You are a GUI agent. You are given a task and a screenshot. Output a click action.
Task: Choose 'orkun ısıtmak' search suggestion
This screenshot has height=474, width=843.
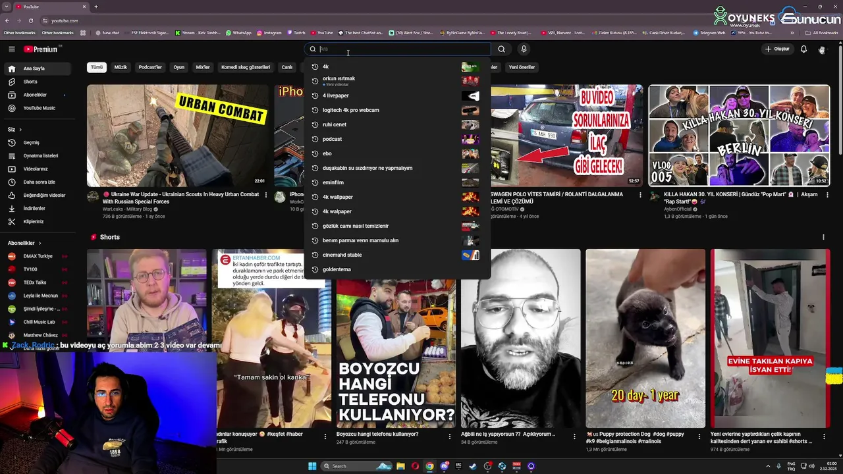[x=397, y=81]
